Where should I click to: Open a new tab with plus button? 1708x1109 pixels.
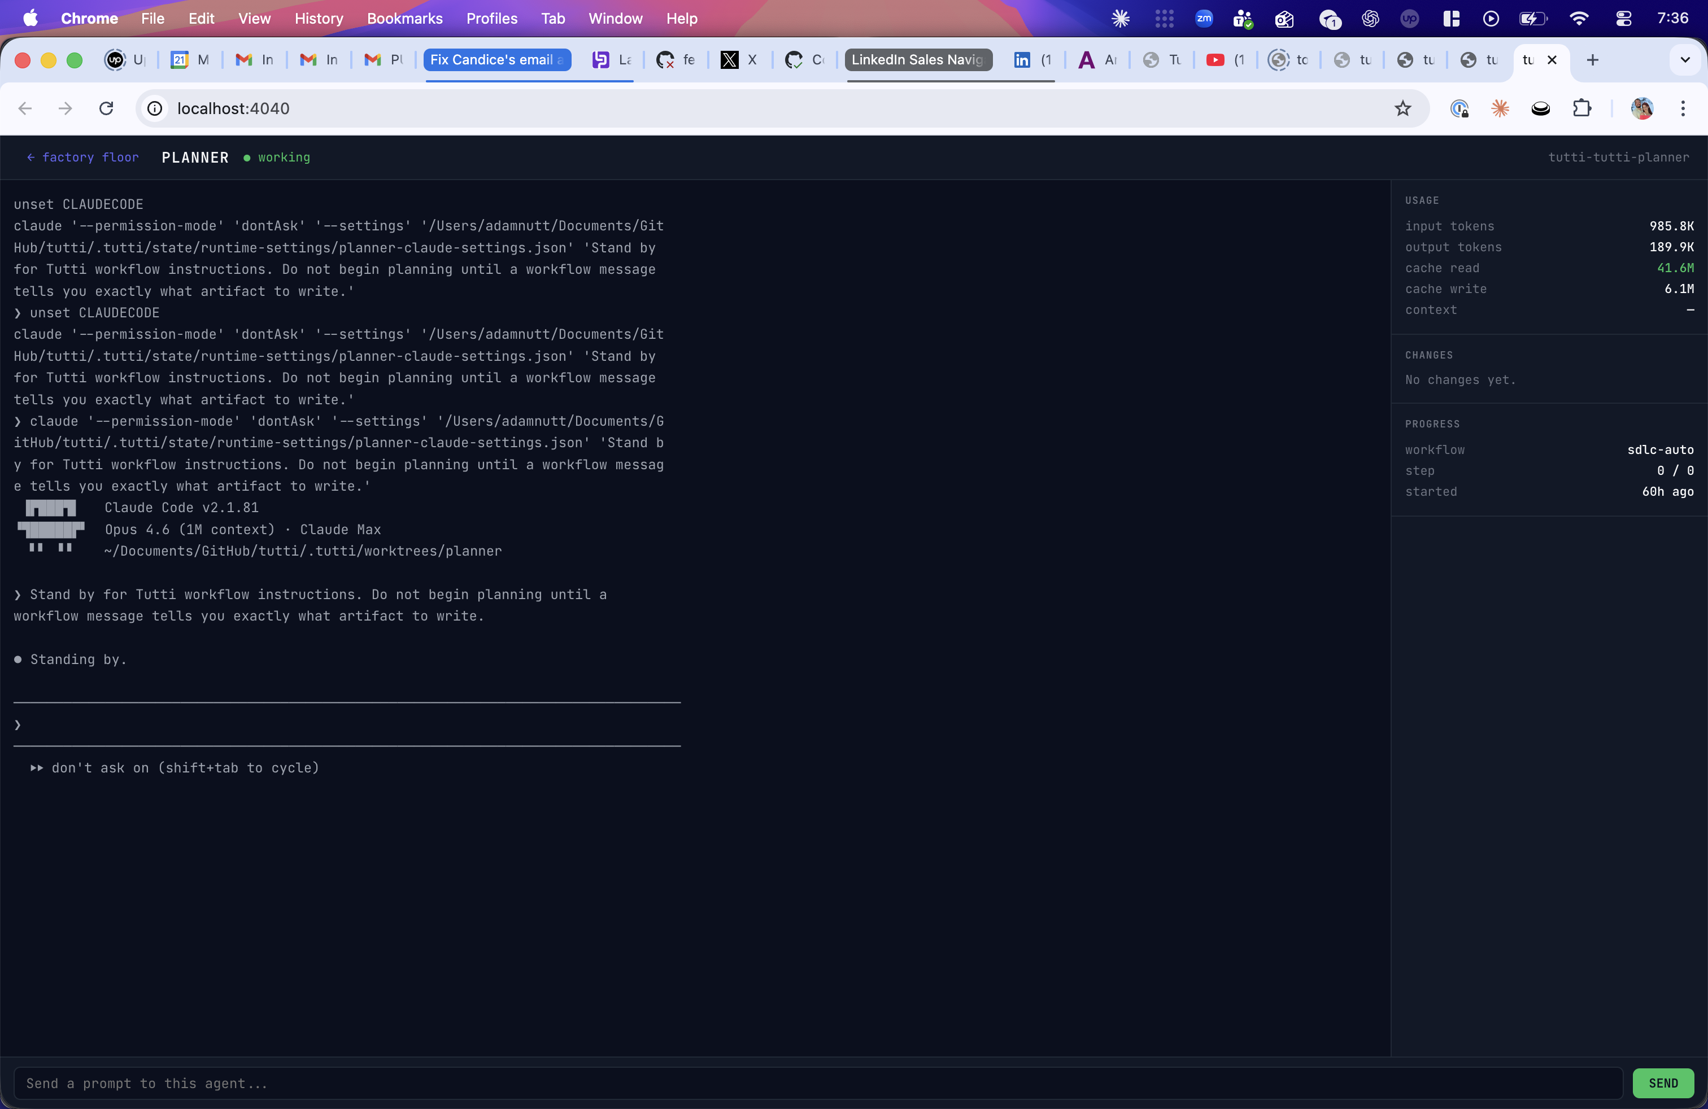[x=1592, y=59]
